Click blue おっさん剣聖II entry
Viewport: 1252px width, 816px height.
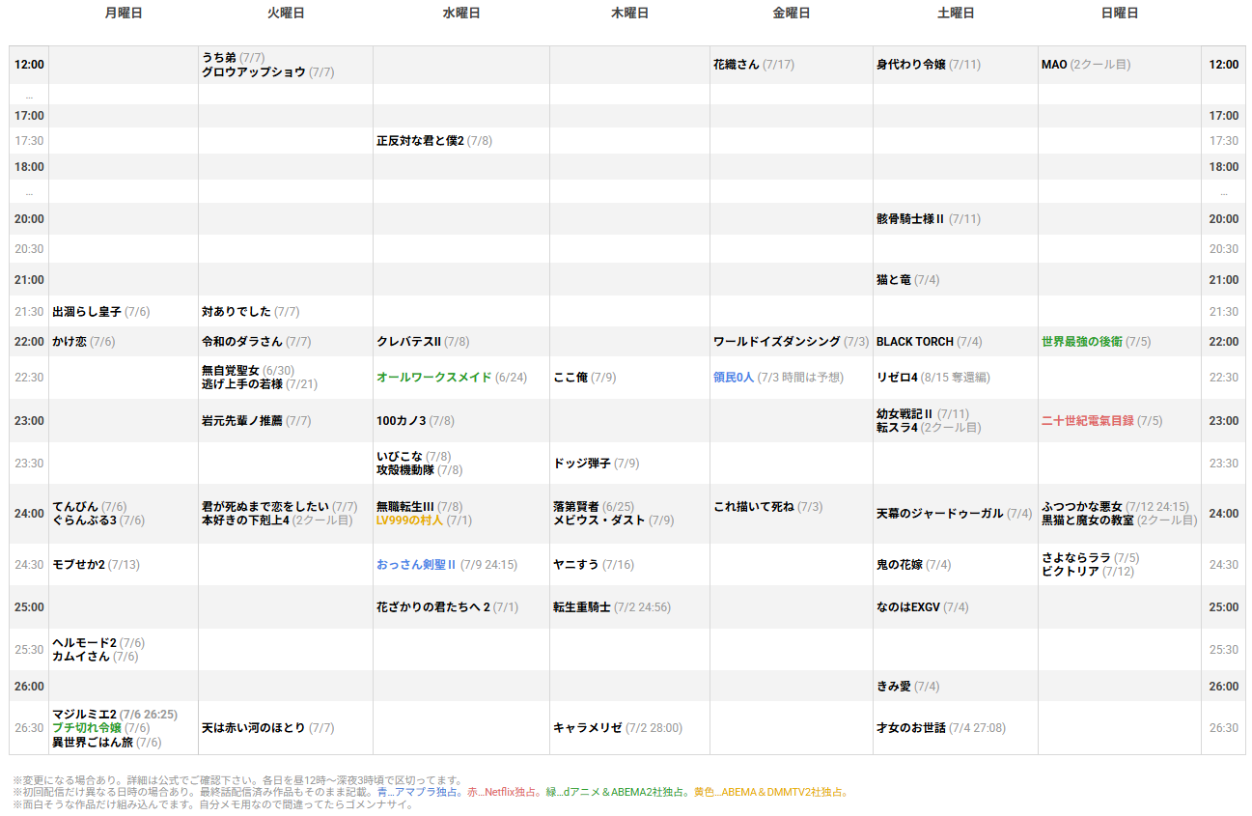point(447,565)
